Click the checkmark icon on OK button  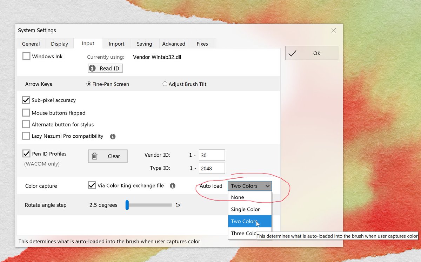pyautogui.click(x=292, y=53)
